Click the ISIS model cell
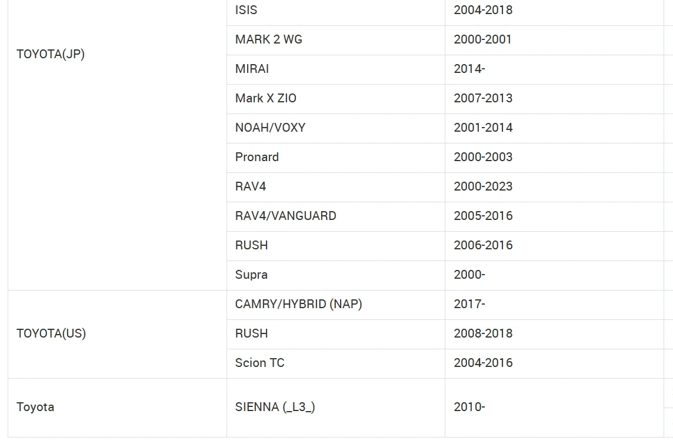Screen dimensions: 673x444 click(x=336, y=11)
